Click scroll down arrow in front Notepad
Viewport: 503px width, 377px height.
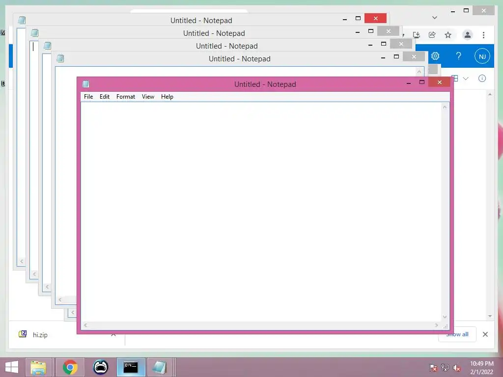[x=445, y=317]
